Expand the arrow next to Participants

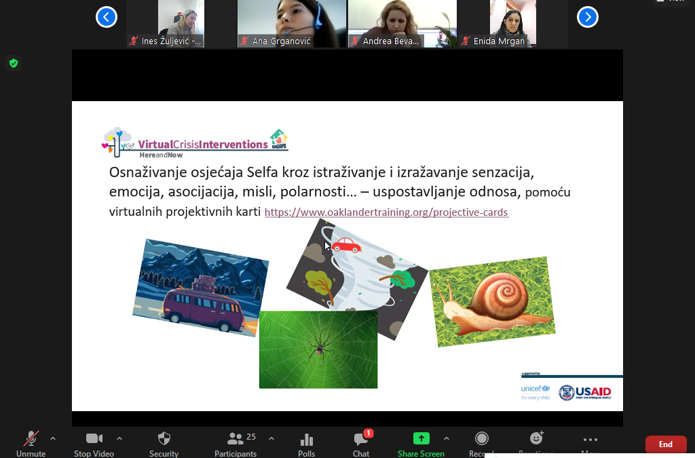[x=271, y=438]
